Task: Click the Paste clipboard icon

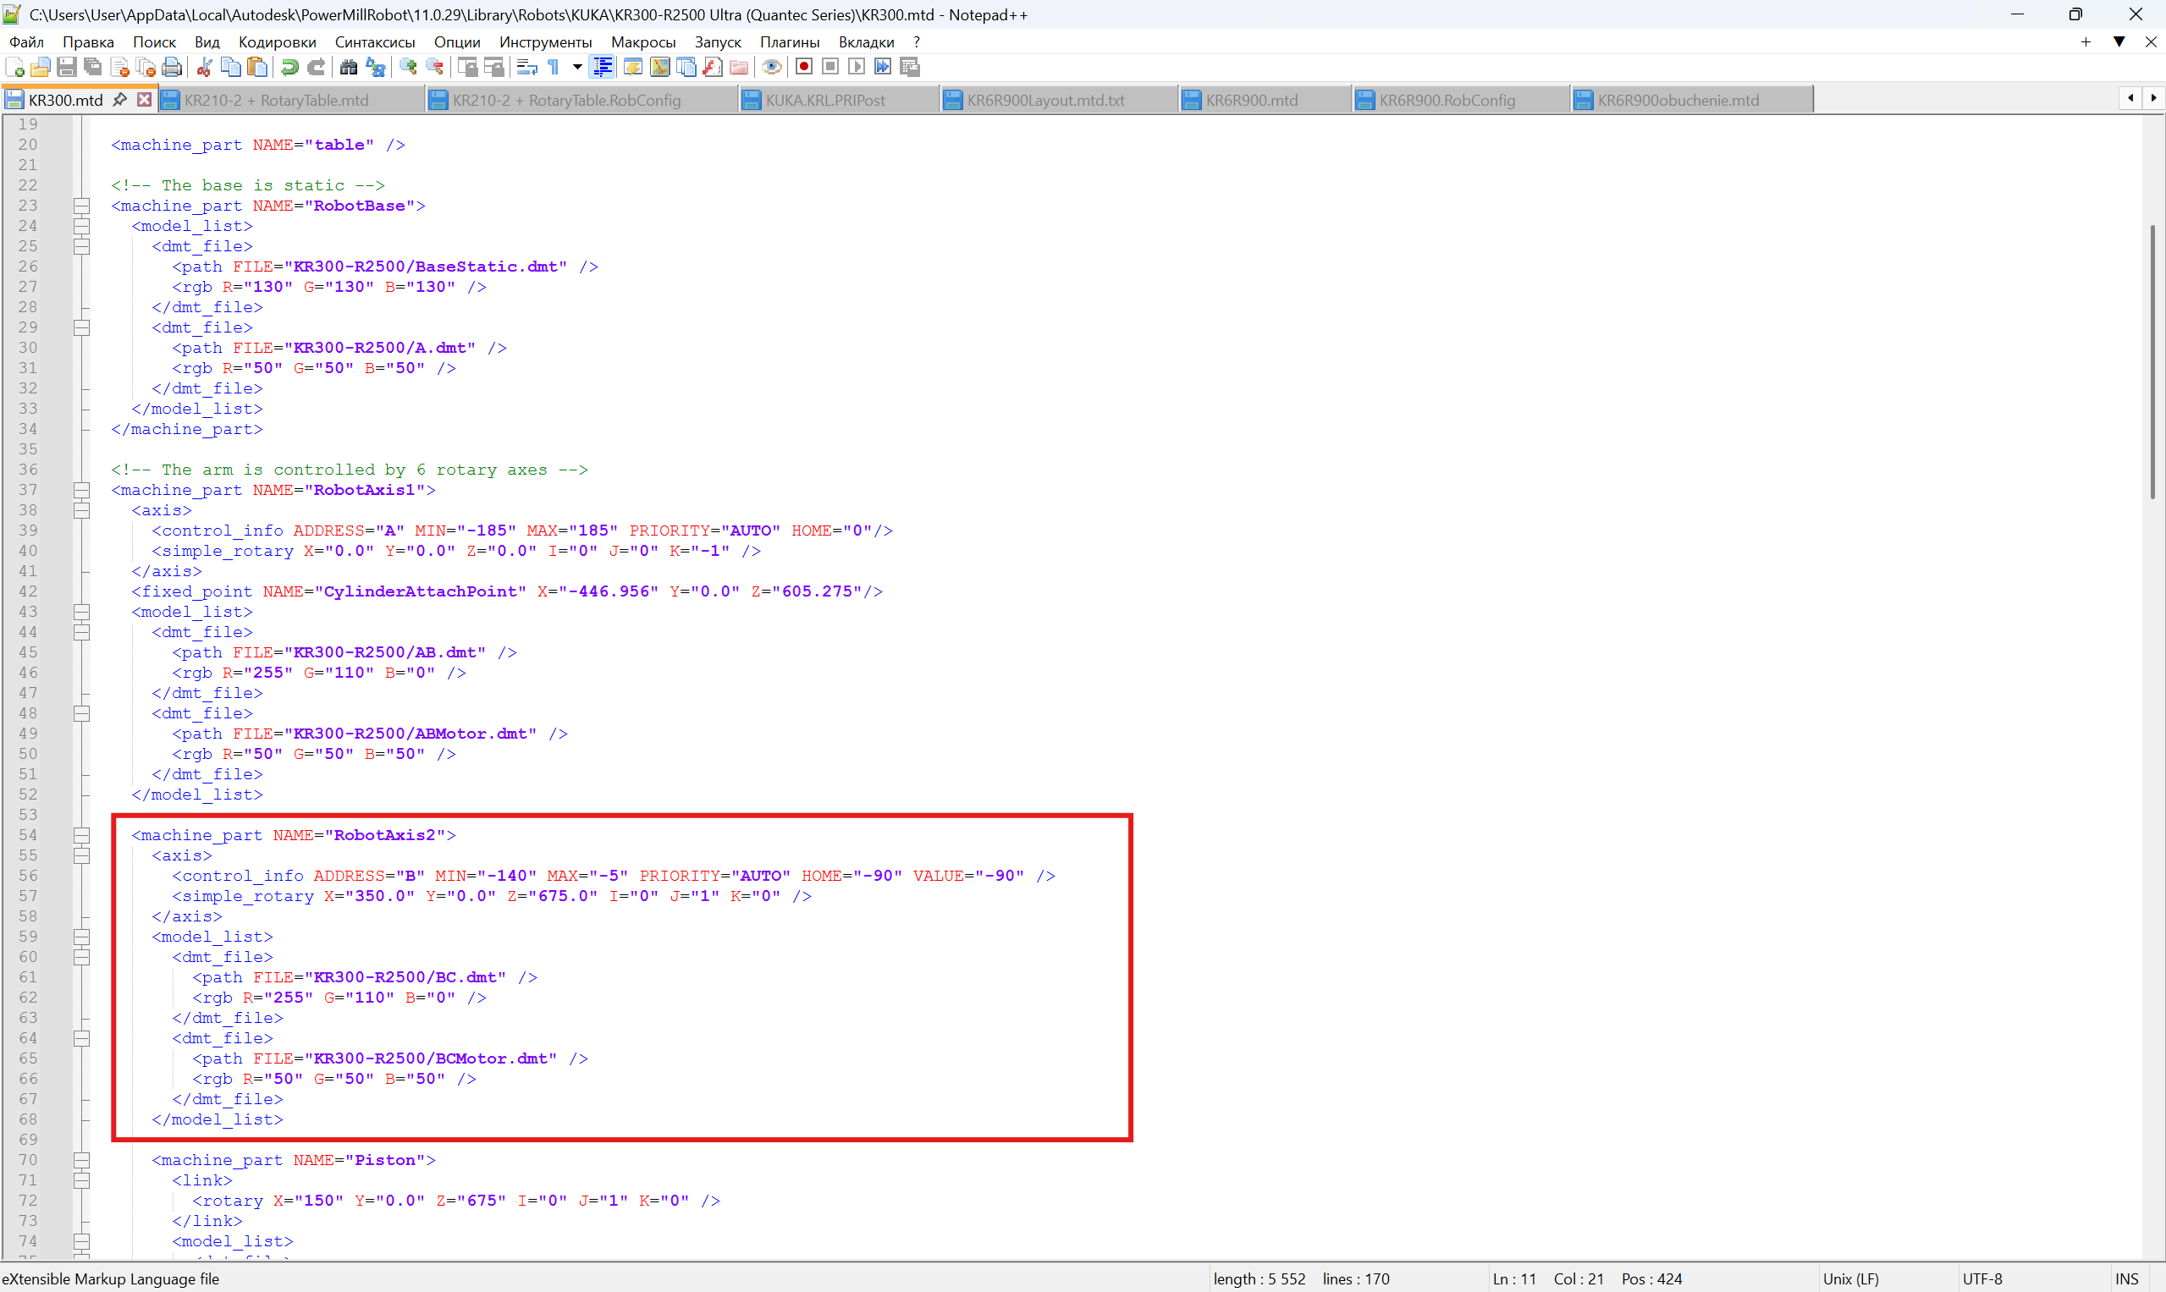Action: [258, 67]
